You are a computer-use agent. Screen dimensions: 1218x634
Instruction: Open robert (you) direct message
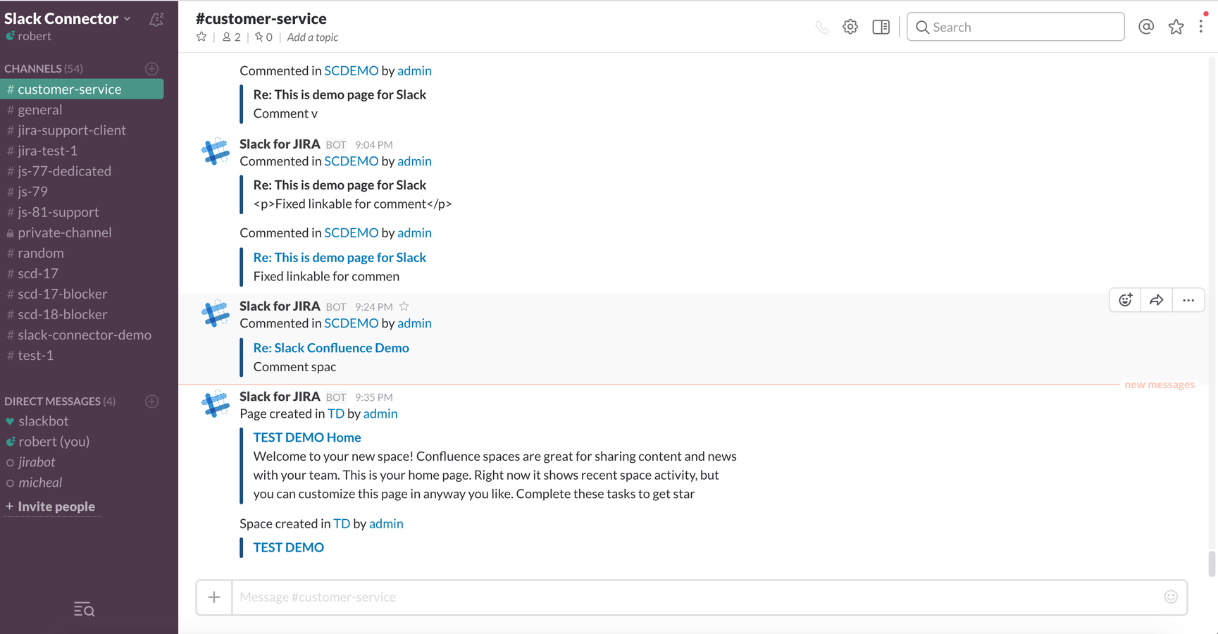point(82,441)
